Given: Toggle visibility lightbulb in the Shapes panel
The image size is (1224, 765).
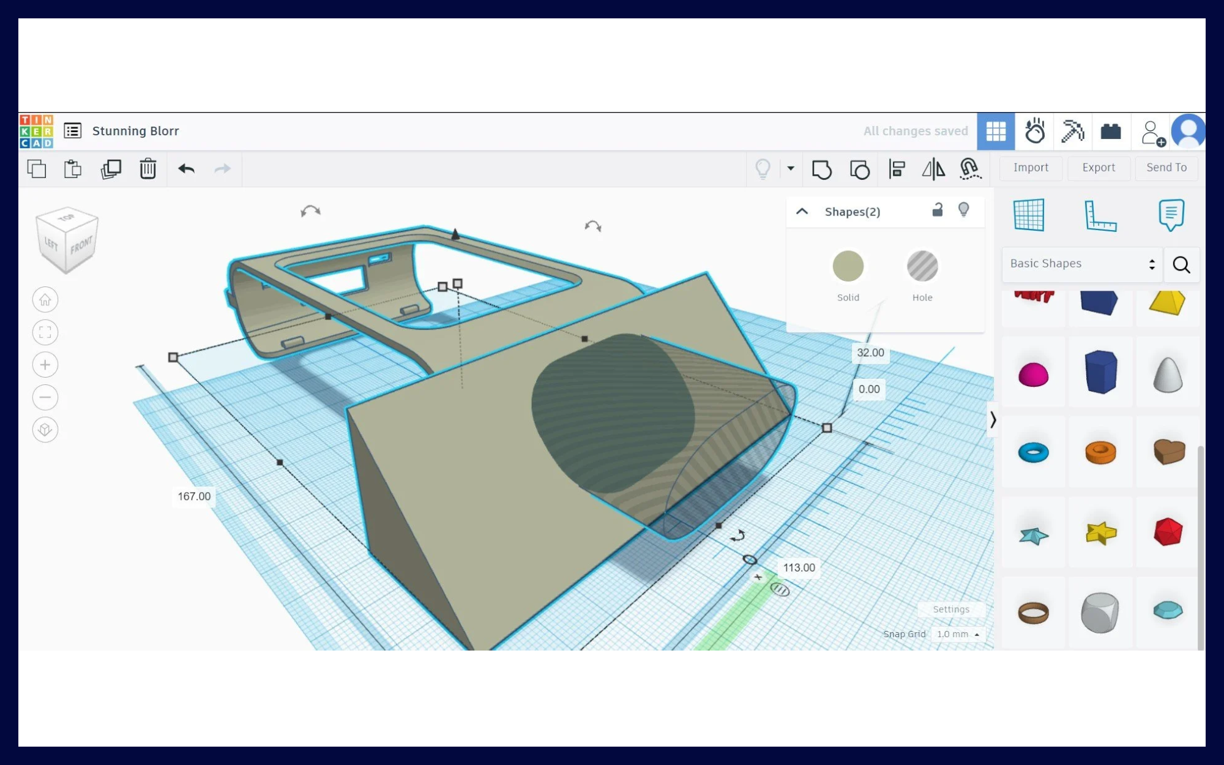Looking at the screenshot, I should pos(965,211).
